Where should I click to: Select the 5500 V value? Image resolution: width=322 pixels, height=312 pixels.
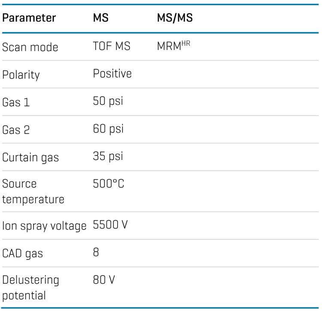[x=110, y=224]
